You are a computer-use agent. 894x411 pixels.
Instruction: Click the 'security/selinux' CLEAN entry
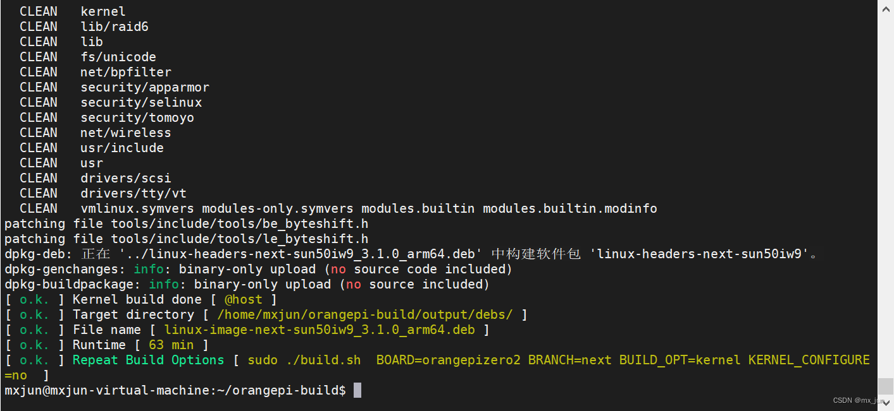141,102
